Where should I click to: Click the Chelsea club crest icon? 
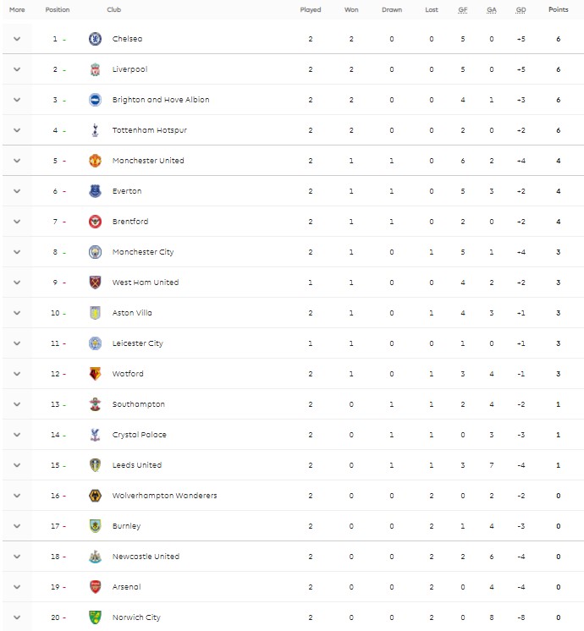tap(95, 39)
